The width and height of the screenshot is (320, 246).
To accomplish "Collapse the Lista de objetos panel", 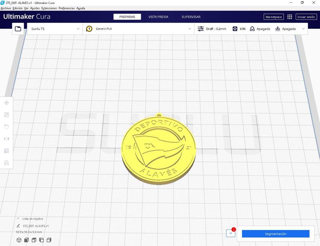I will click(18, 218).
